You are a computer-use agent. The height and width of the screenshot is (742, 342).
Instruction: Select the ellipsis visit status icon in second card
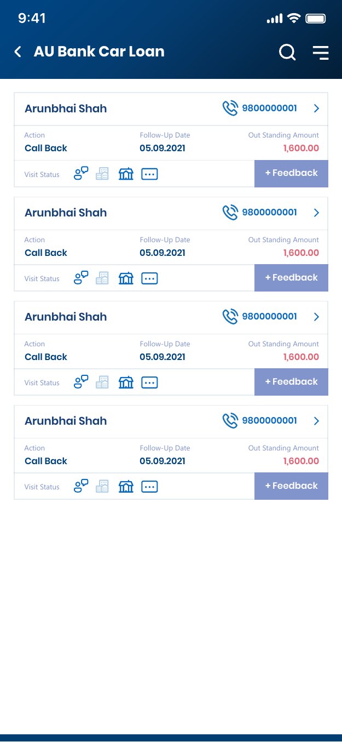tap(150, 278)
